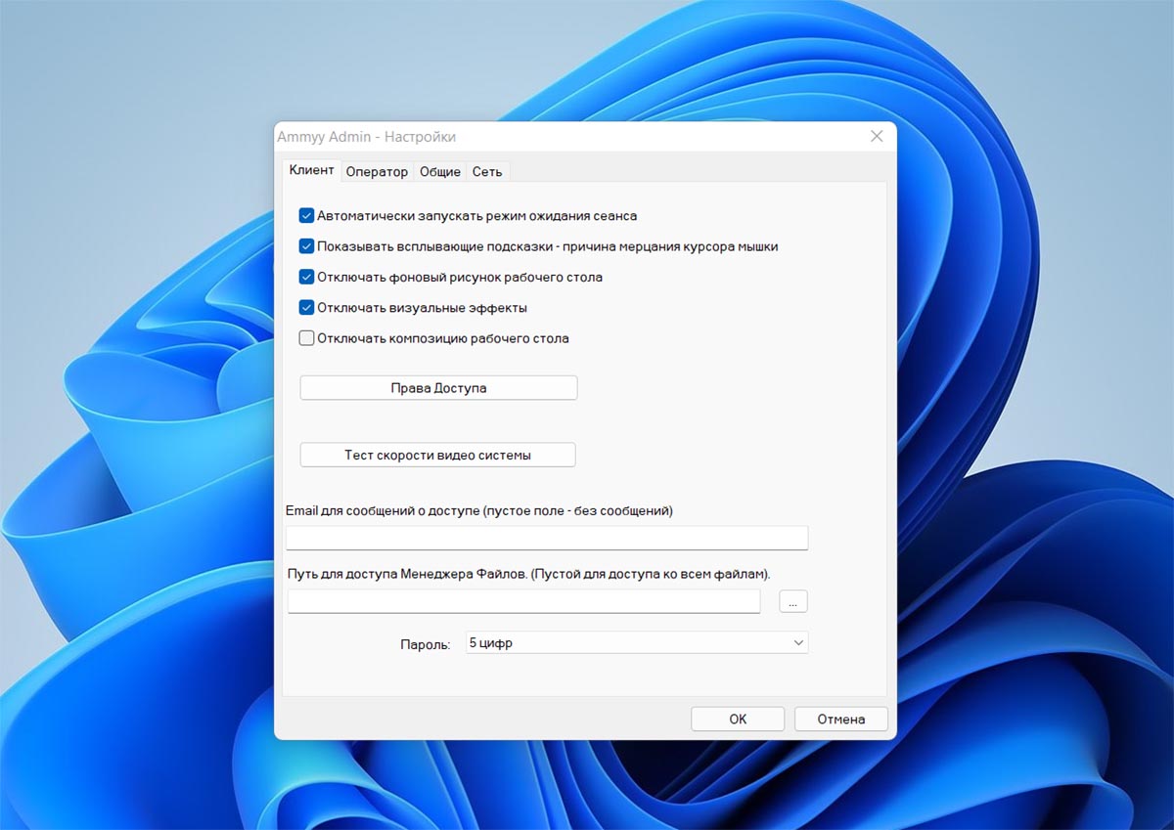Screen dimensions: 1174x830
Task: Open the Общие tab
Action: 440,172
